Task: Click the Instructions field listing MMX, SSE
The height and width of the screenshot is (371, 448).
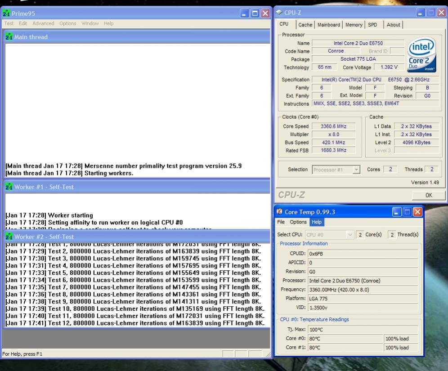Action: point(376,103)
